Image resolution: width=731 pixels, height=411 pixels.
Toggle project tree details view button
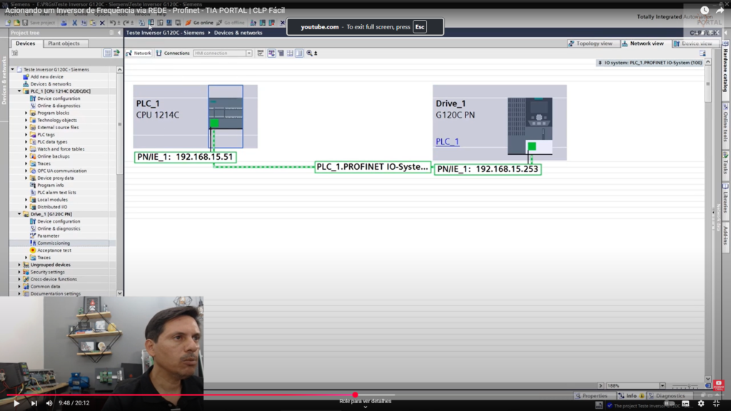click(108, 53)
